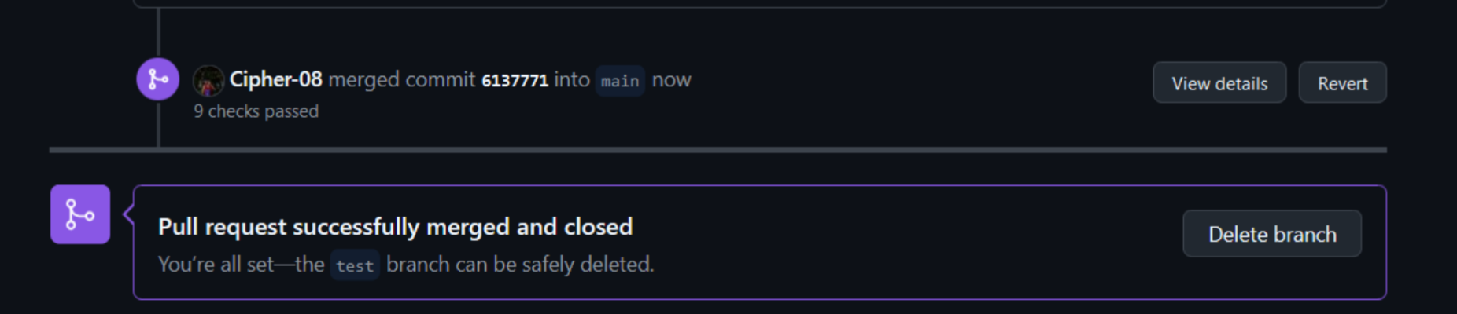Open commit 6137771
Image resolution: width=1457 pixels, height=314 pixels.
(515, 81)
